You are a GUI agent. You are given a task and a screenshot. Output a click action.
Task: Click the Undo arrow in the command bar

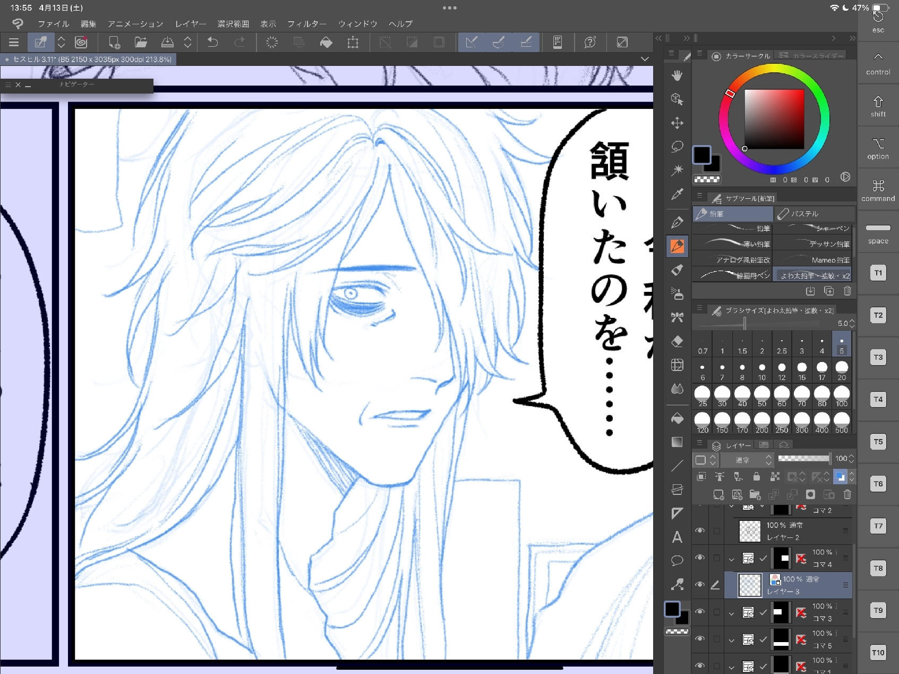click(x=212, y=43)
